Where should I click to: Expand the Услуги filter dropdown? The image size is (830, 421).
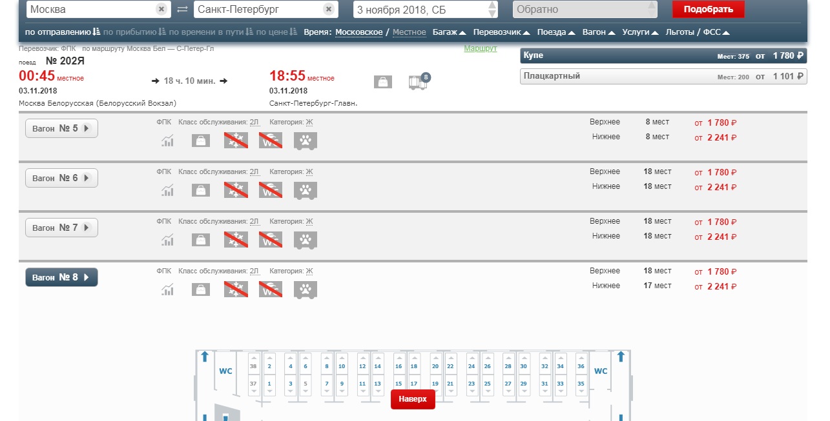coord(640,32)
